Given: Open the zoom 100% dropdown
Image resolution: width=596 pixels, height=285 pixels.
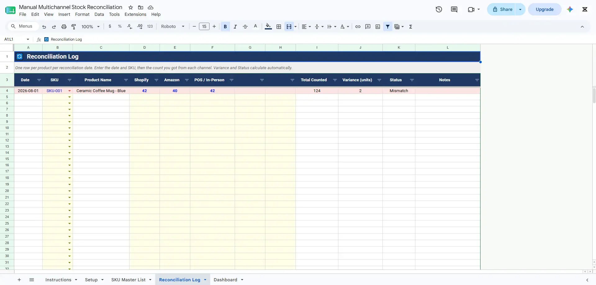Looking at the screenshot, I should [90, 27].
